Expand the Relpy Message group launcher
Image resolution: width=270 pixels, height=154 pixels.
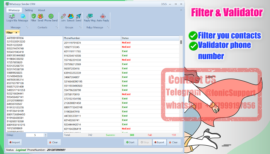pyautogui.click(x=108, y=27)
